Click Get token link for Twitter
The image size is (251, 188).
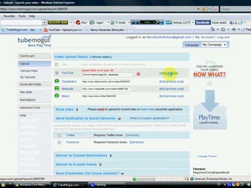132,135
